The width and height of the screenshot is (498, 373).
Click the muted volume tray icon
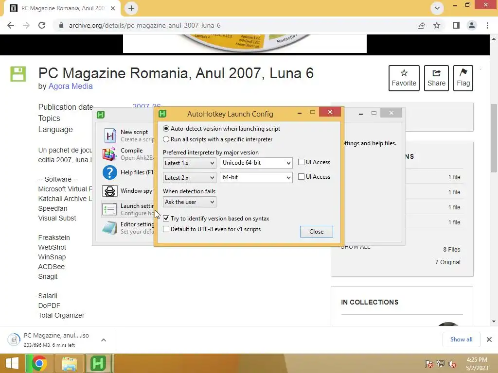pos(452,364)
